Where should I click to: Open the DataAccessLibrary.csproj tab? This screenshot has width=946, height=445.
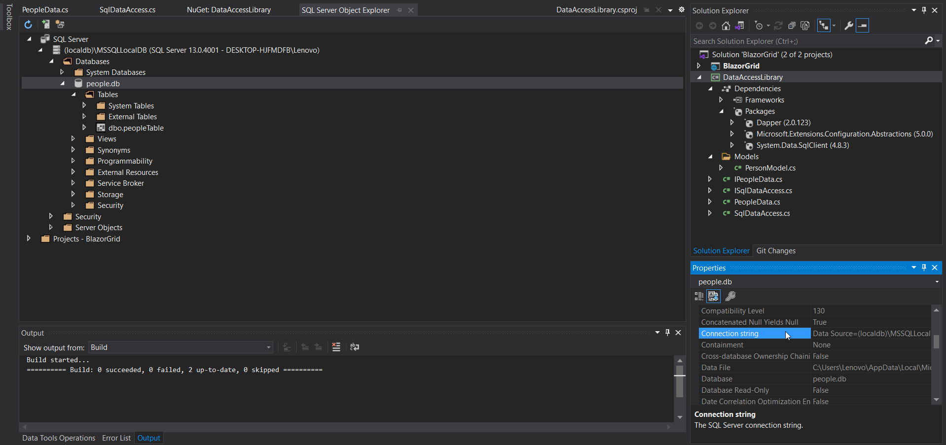coord(597,10)
